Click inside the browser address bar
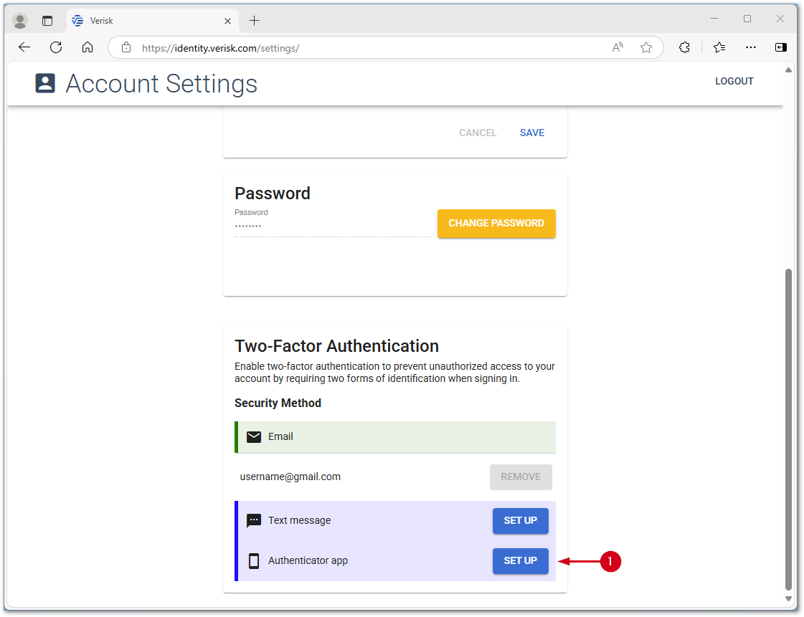Image resolution: width=804 pixels, height=617 pixels. [x=359, y=48]
